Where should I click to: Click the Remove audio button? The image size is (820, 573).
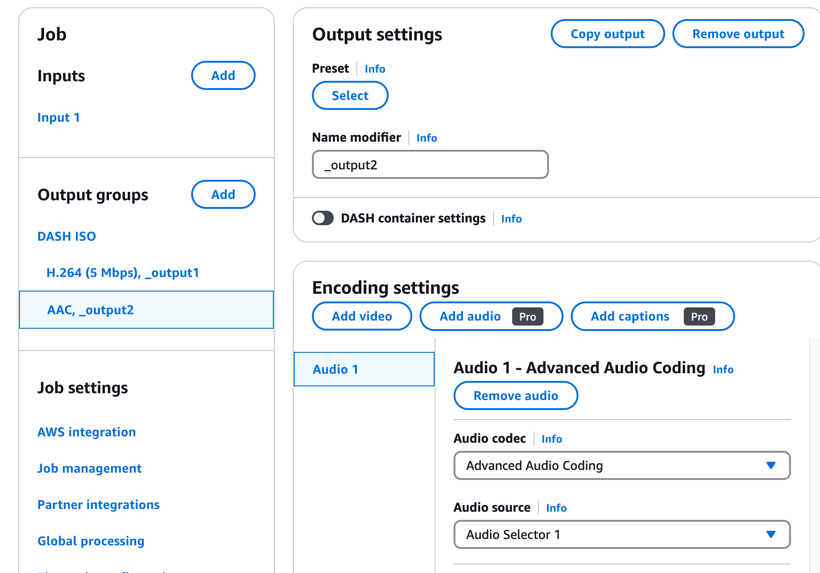(x=515, y=395)
